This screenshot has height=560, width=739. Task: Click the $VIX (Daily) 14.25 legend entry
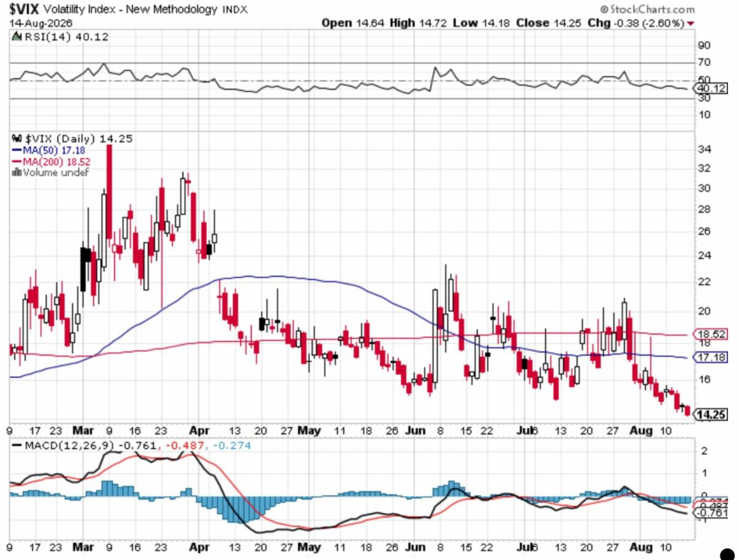pyautogui.click(x=79, y=139)
